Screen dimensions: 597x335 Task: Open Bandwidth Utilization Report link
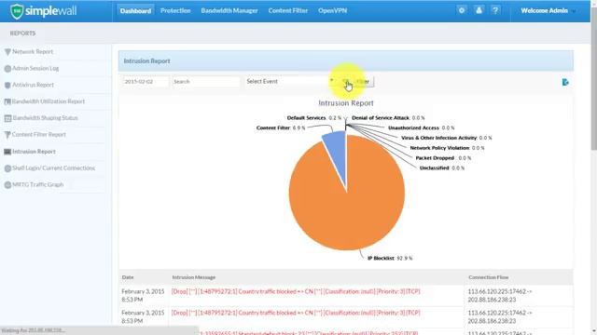pyautogui.click(x=49, y=101)
